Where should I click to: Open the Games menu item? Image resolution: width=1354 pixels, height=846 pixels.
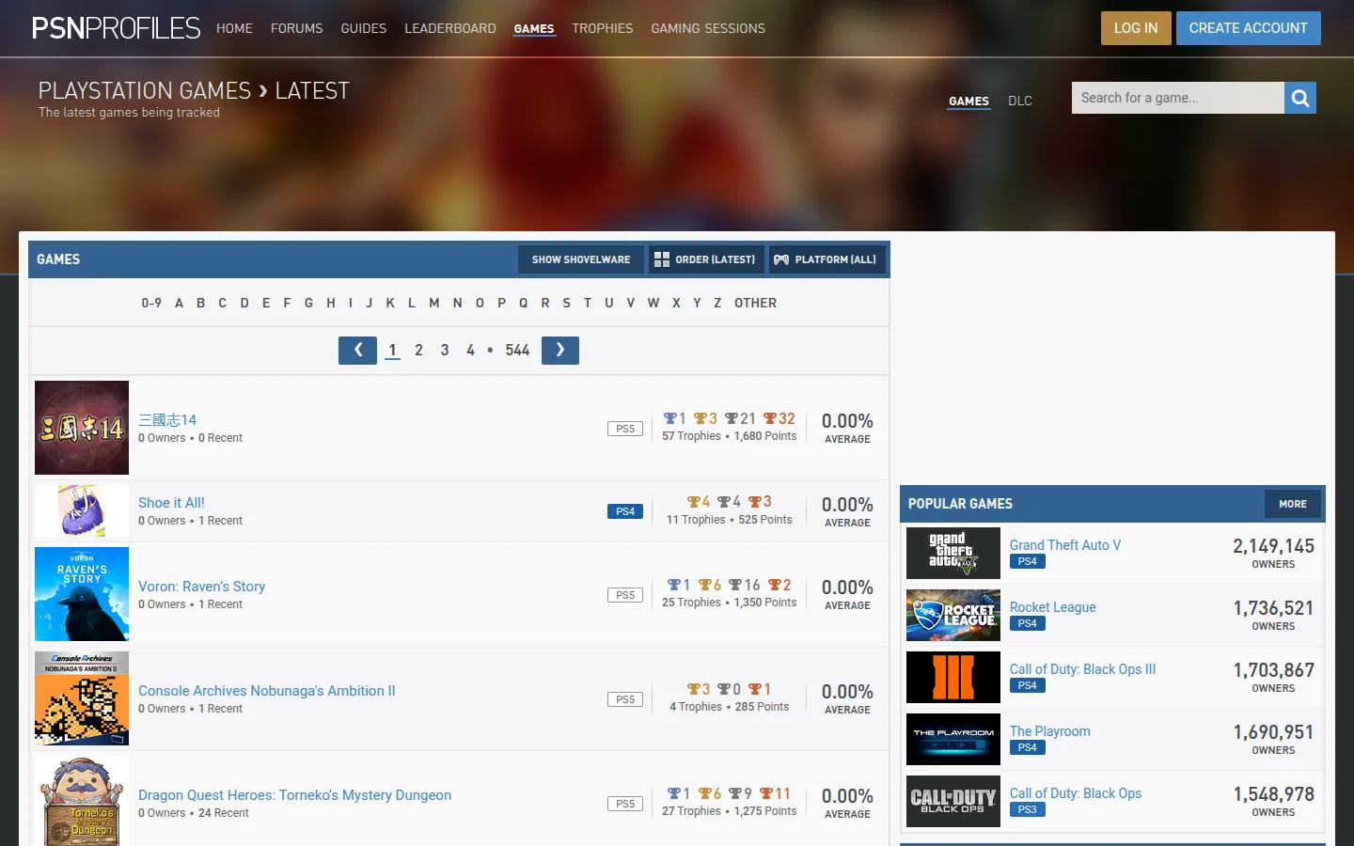(534, 29)
